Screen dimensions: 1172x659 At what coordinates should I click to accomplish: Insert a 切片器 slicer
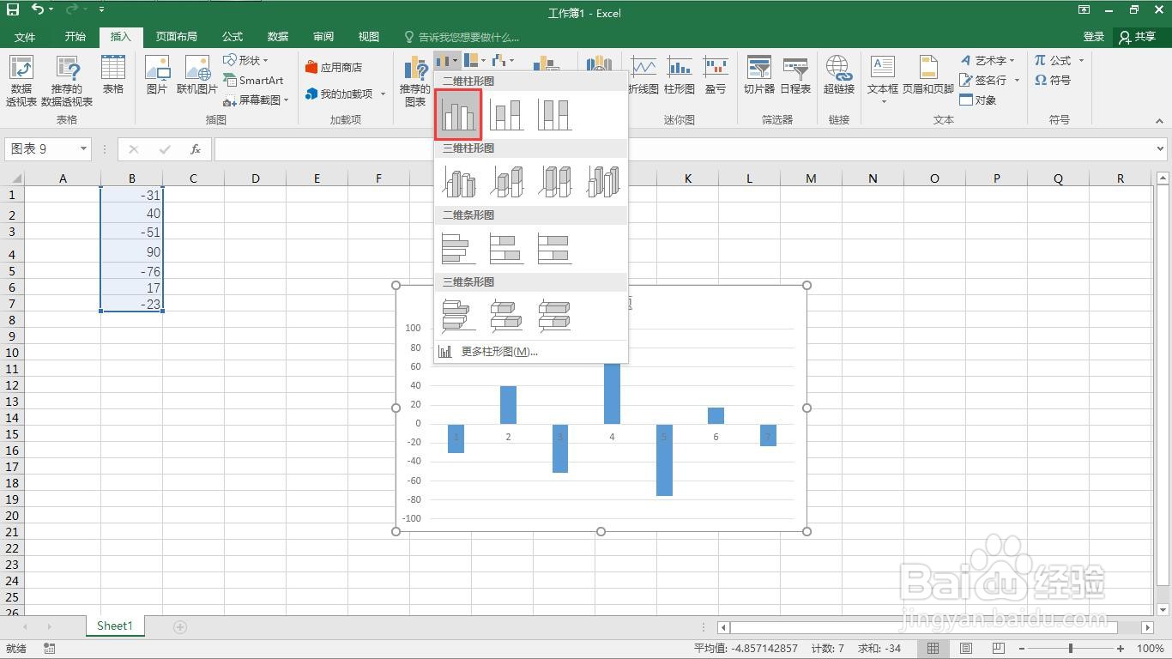[x=759, y=75]
